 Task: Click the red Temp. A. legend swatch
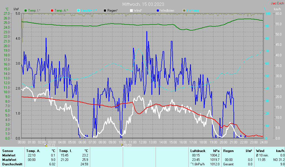point(52,11)
